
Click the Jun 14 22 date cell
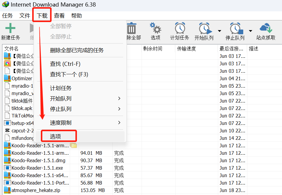(x=232, y=138)
